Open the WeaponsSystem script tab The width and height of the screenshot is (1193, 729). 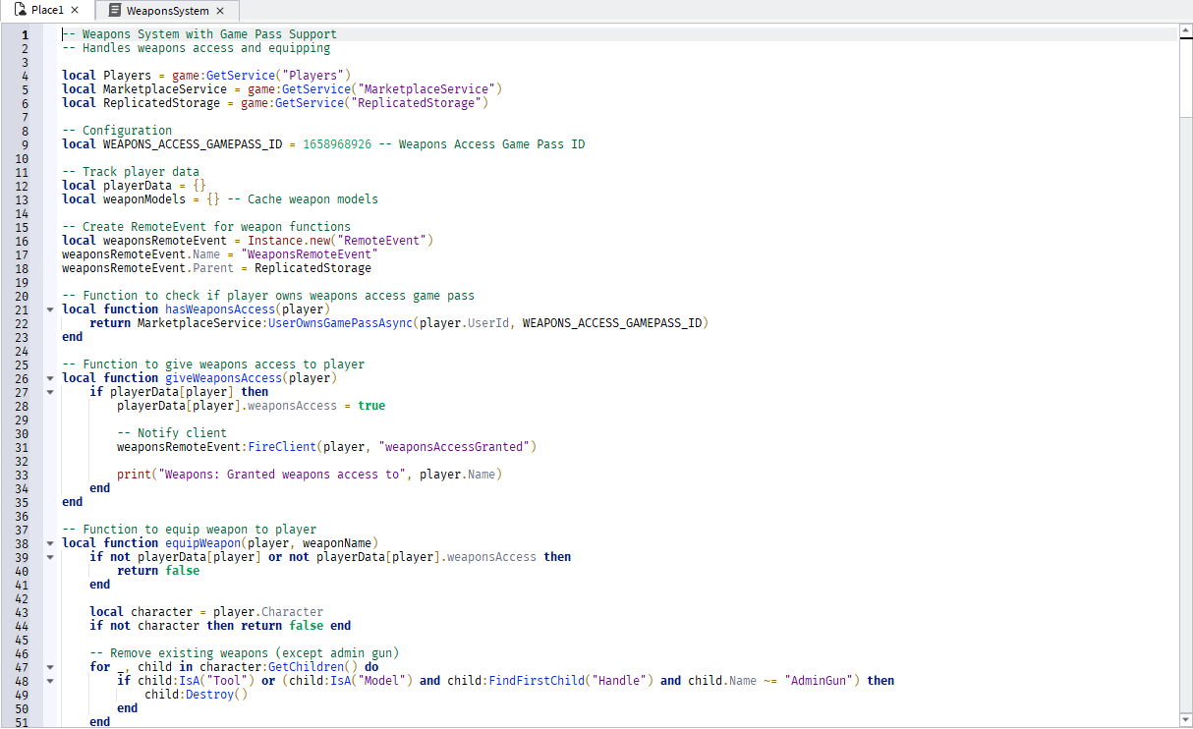click(x=167, y=11)
